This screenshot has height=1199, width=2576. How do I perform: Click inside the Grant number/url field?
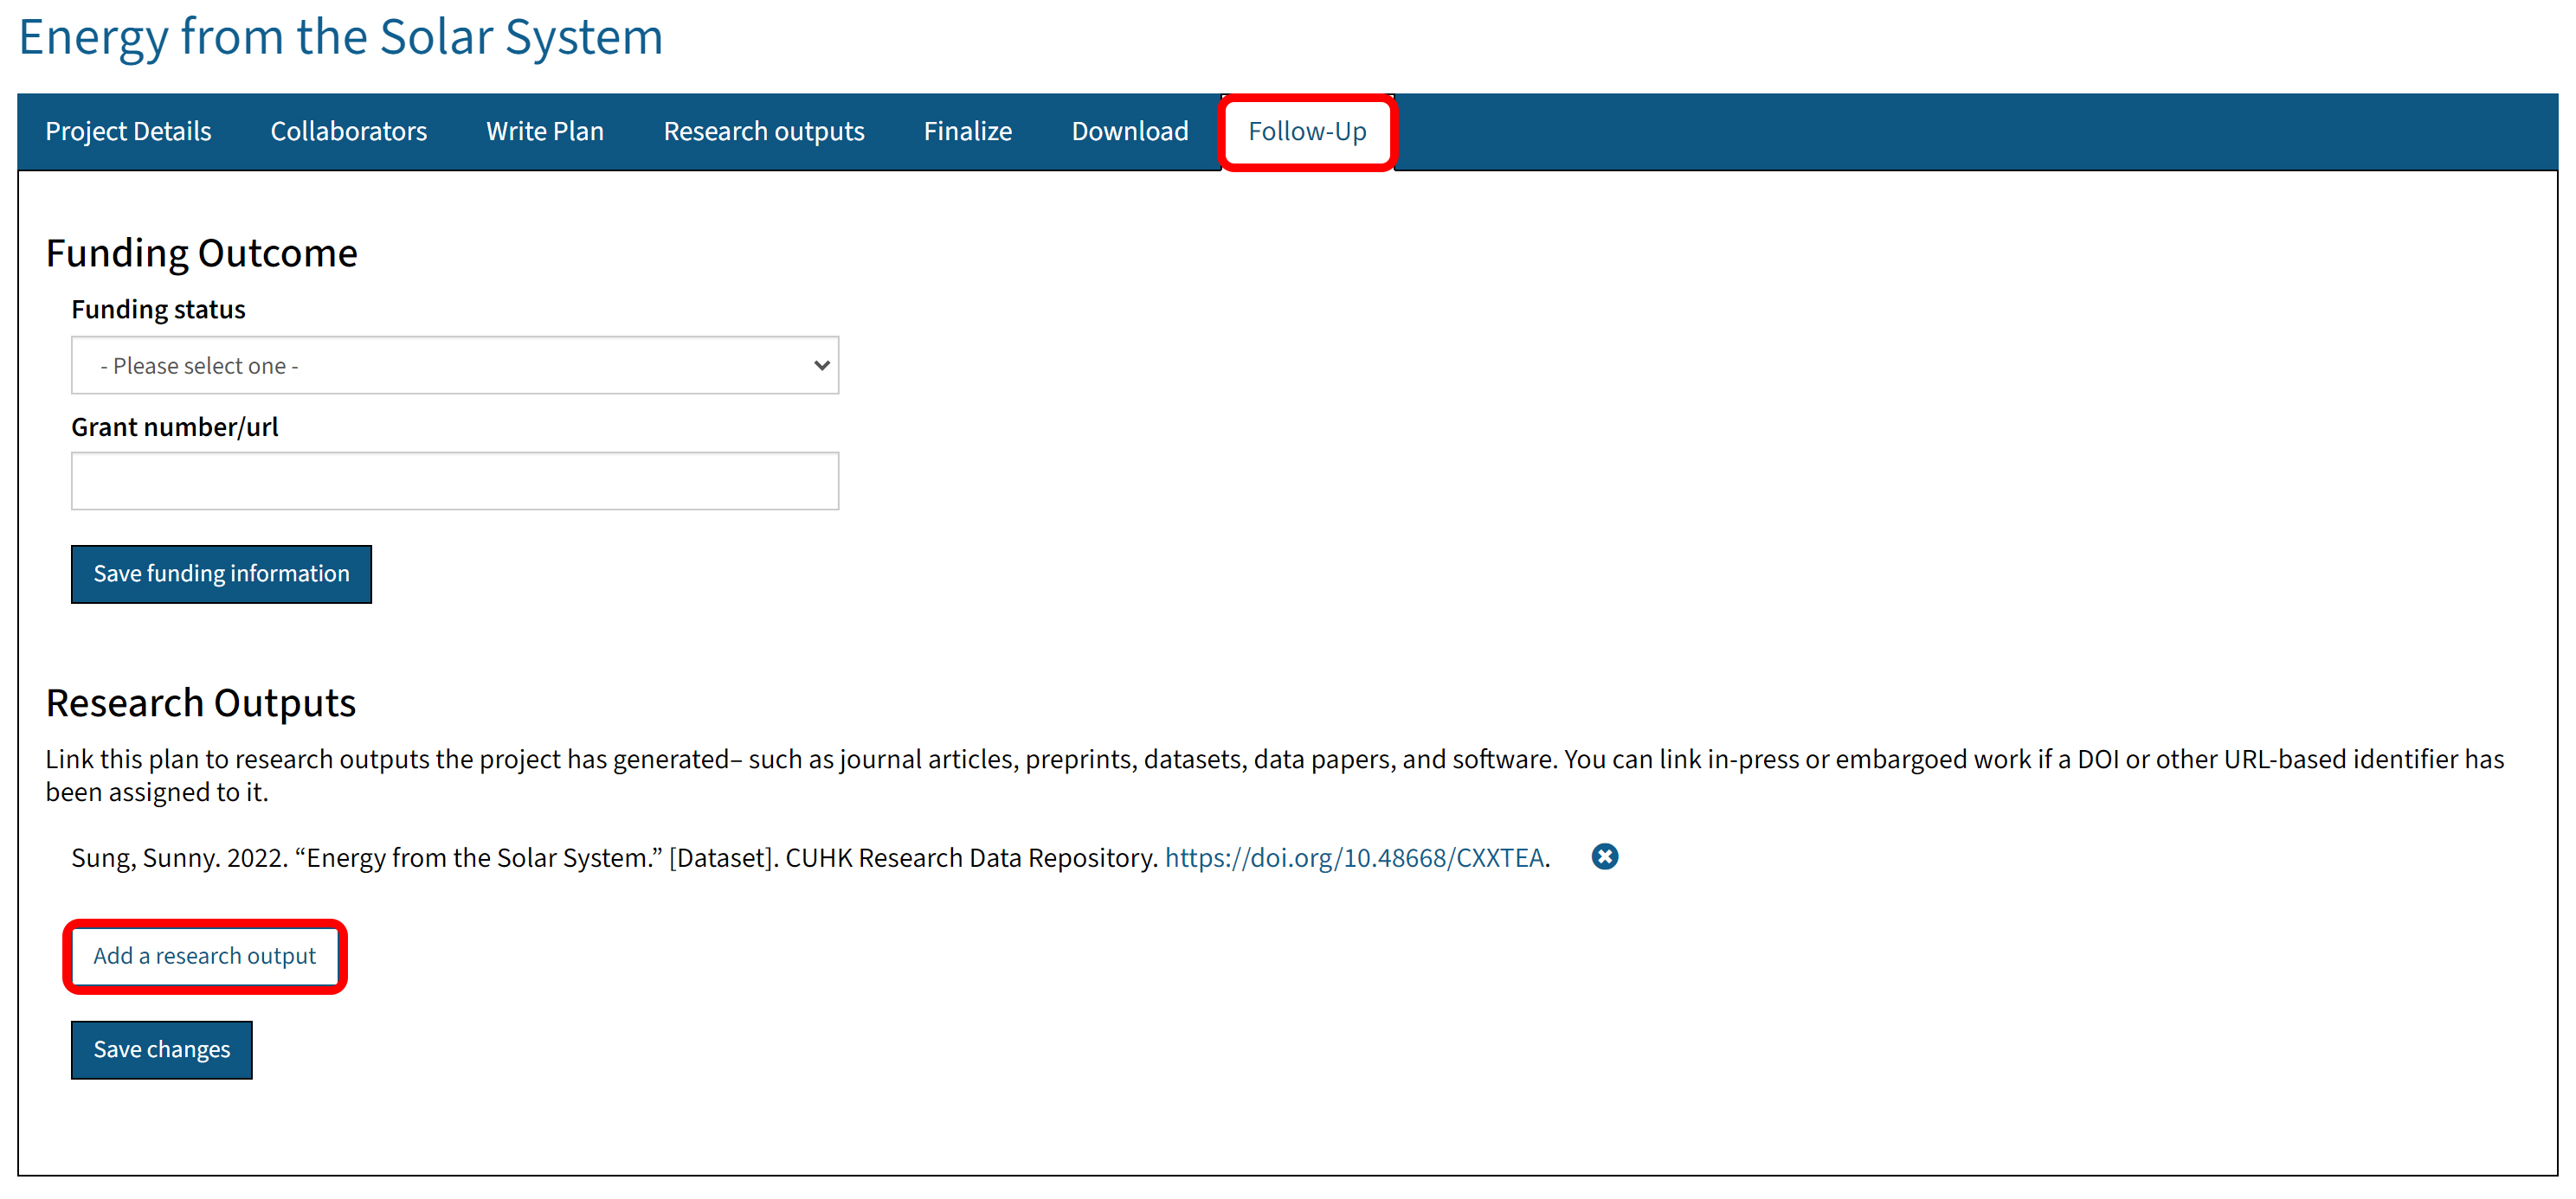click(x=455, y=481)
